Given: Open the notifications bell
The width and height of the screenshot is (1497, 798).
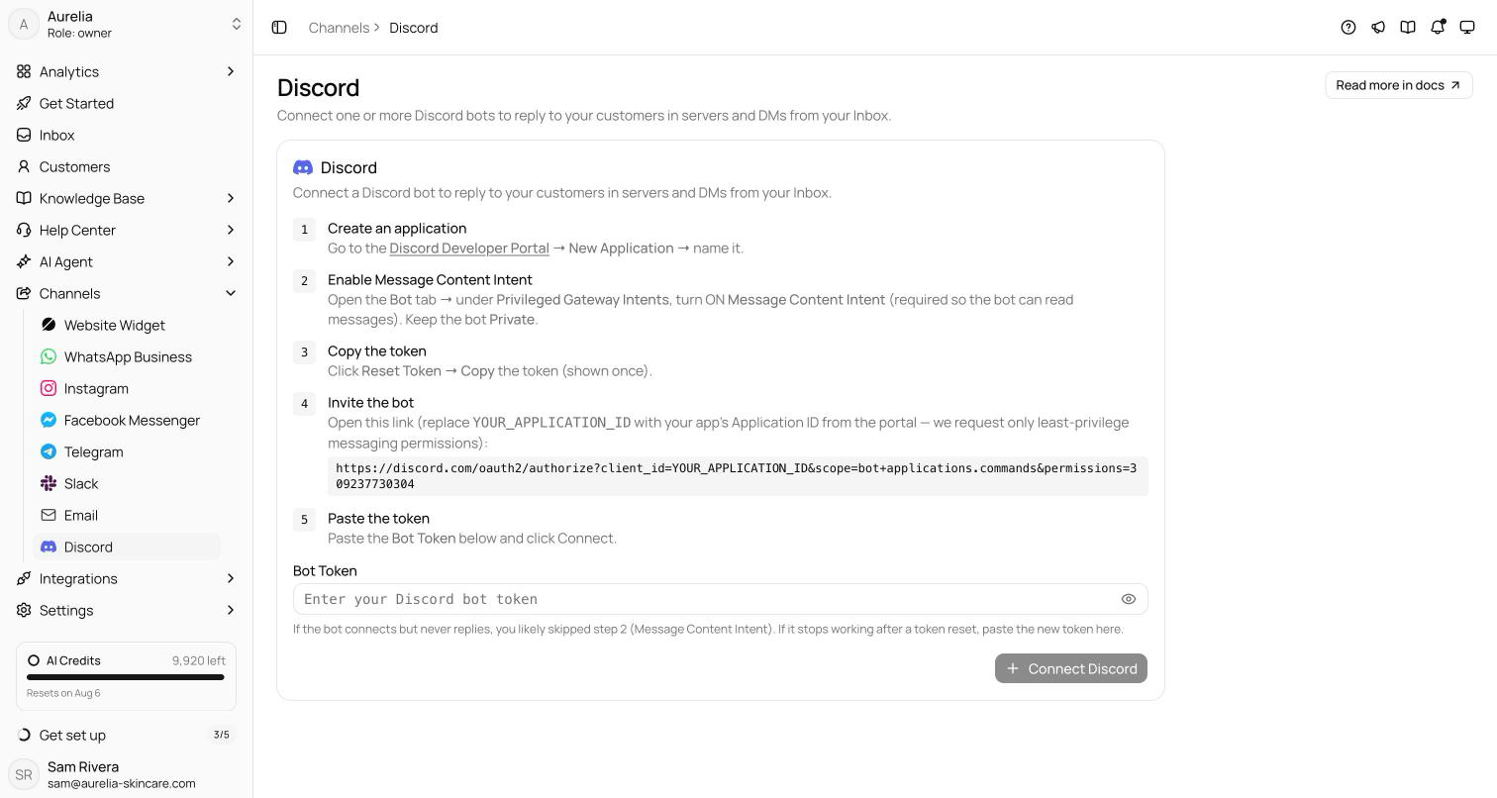Looking at the screenshot, I should pyautogui.click(x=1438, y=28).
